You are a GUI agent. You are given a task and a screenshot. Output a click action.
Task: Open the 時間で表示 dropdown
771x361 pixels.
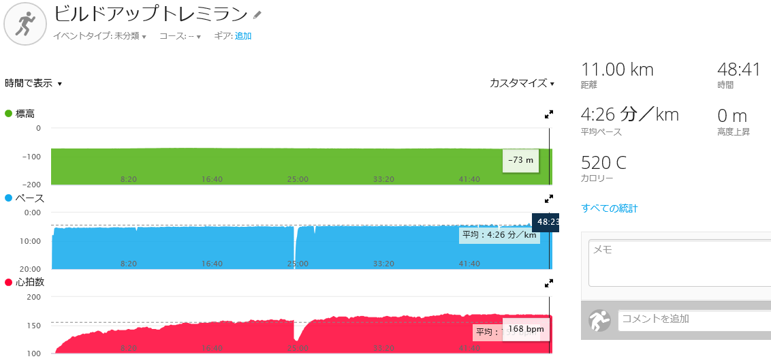[33, 83]
